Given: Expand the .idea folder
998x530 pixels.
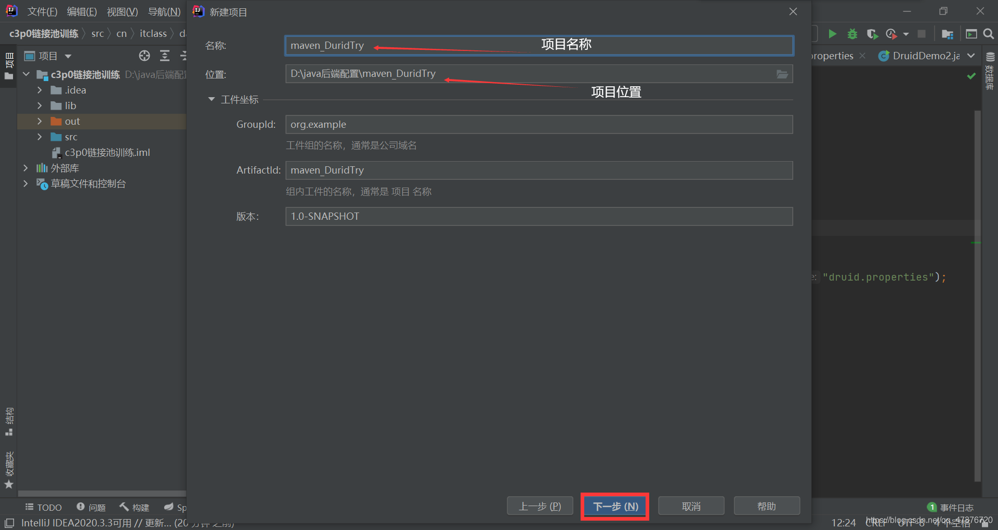Looking at the screenshot, I should (x=40, y=90).
